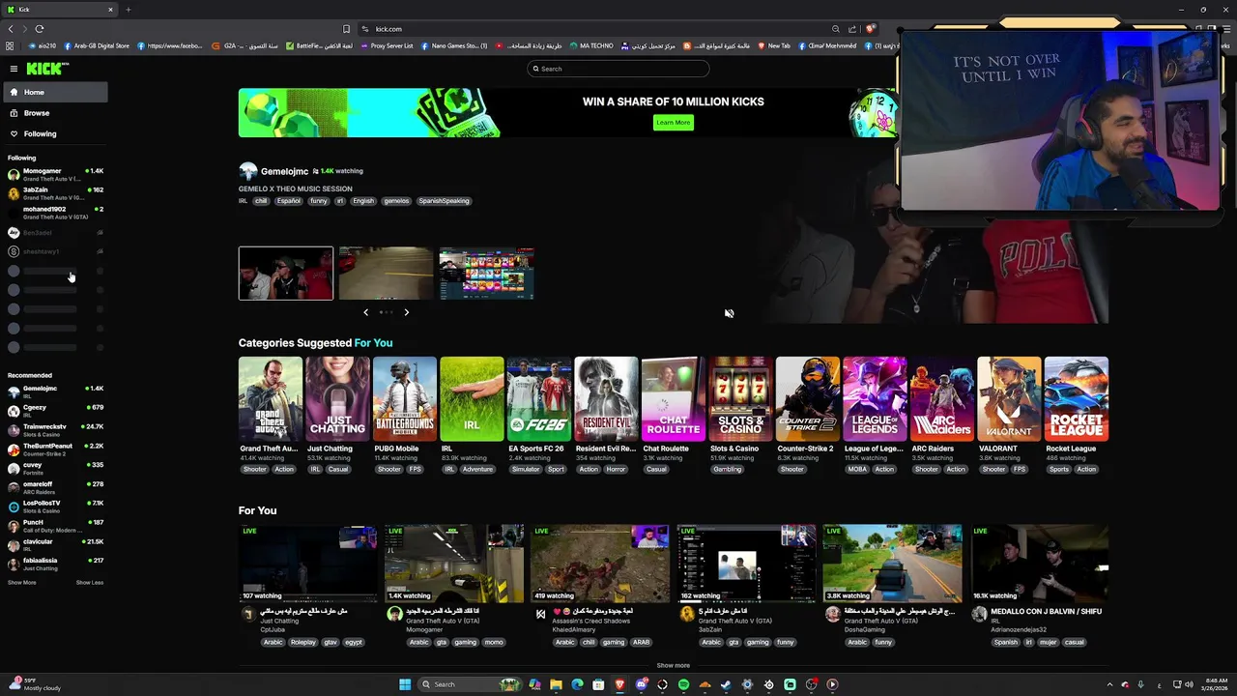Screen dimensions: 1237x696
Task: Click the LosPollosTV avatar icon
Action: click(14, 507)
